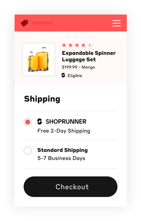Viewport: 141px width, 221px height.
Task: Click the first red rating star
Action: point(64,45)
